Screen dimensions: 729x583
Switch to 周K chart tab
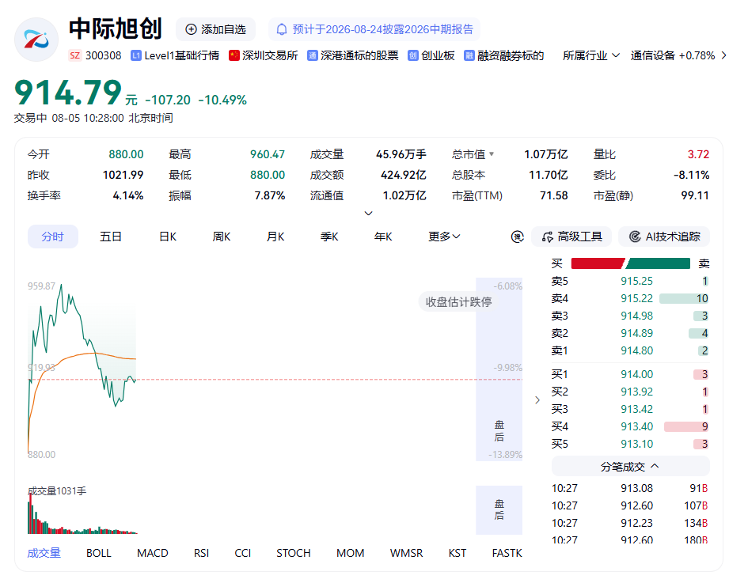(222, 237)
